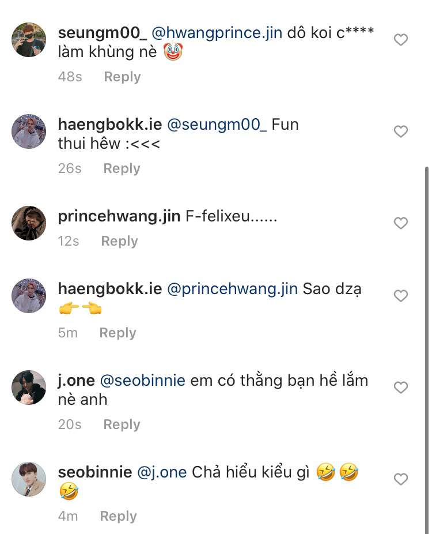Reply to j.one's comment
The width and height of the screenshot is (432, 534).
122,424
